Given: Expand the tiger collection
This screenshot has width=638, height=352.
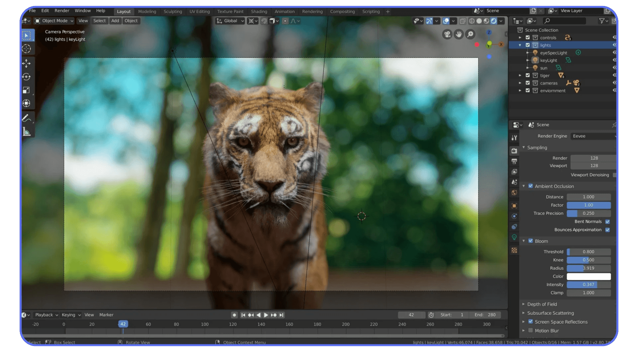Looking at the screenshot, I should (520, 75).
